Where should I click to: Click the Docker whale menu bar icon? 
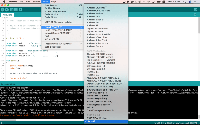(x=132, y=2)
